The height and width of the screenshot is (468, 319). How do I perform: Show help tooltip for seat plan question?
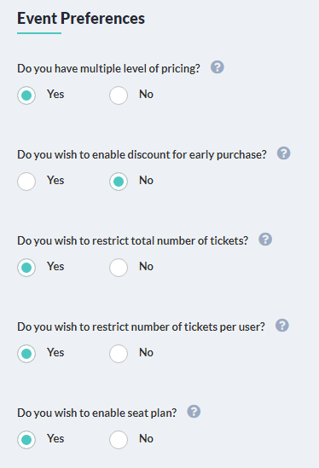click(194, 412)
